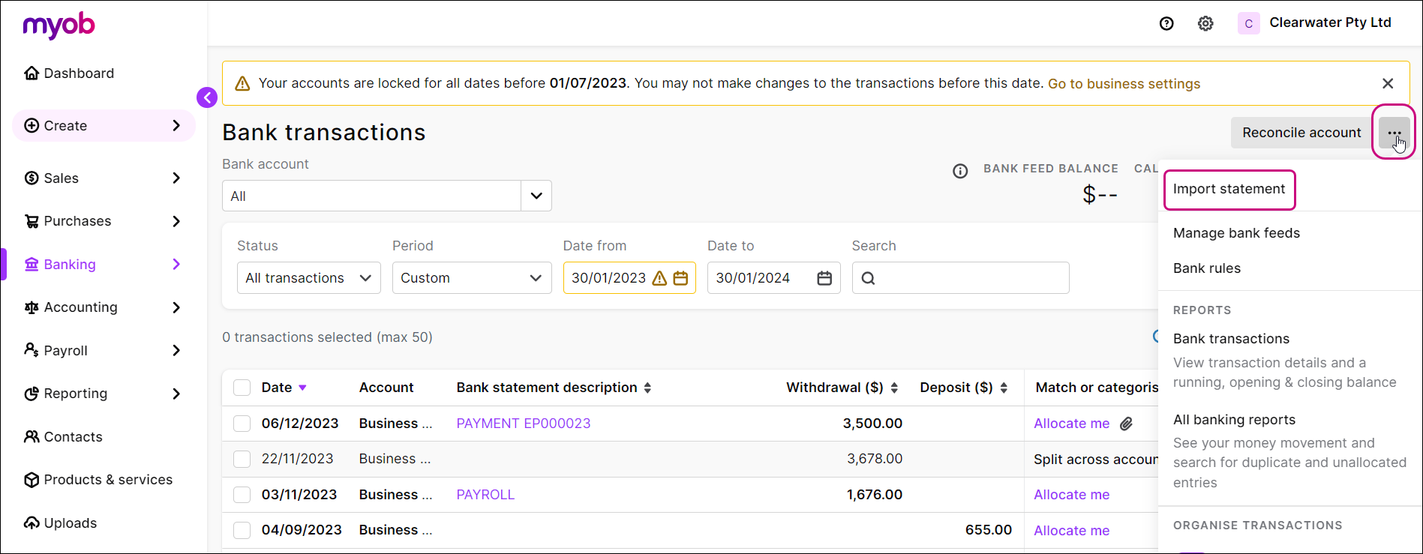Open the help question mark icon

click(1166, 23)
